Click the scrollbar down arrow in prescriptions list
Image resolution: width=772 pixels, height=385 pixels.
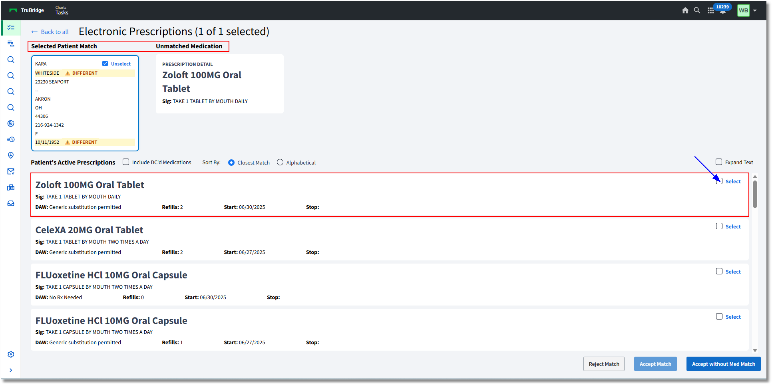coord(755,350)
